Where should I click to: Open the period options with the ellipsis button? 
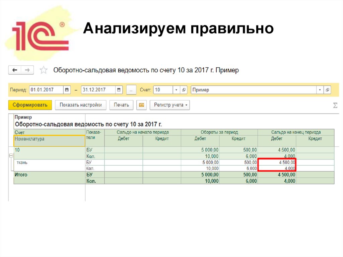pos(131,90)
